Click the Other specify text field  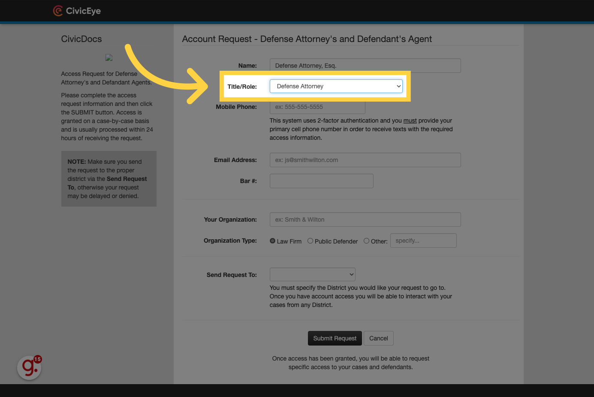coord(423,241)
